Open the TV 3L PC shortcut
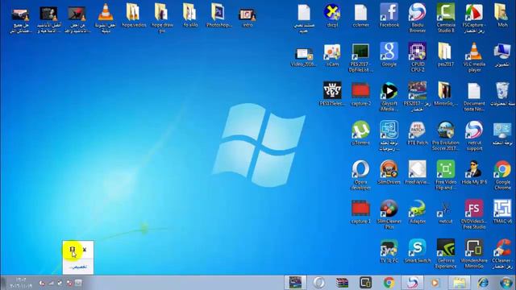Viewport: 516px width, 290px height. click(x=389, y=251)
